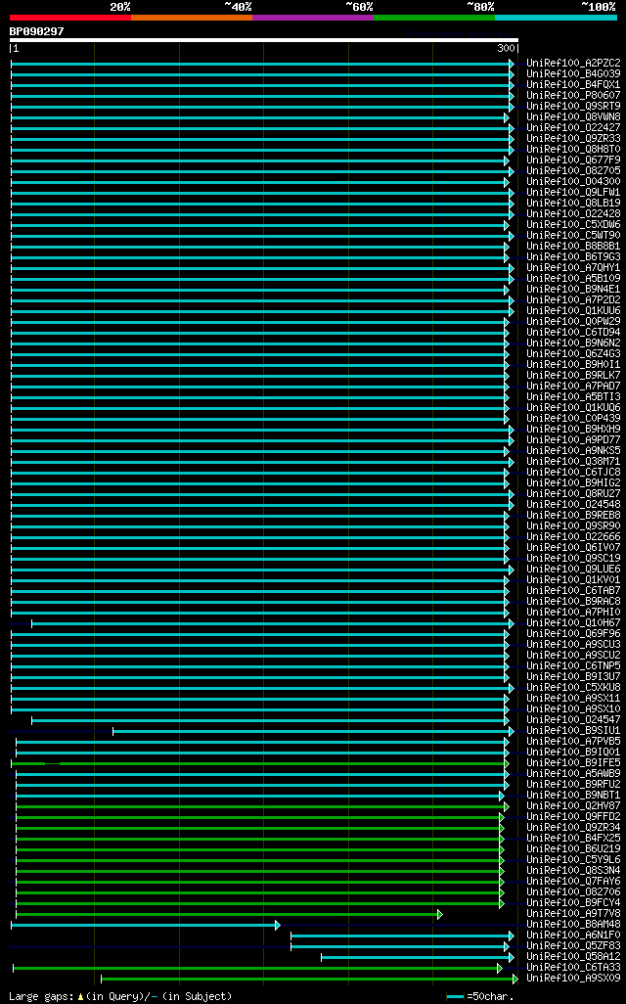Open hit UniRef100_C6TNP5

[573, 666]
